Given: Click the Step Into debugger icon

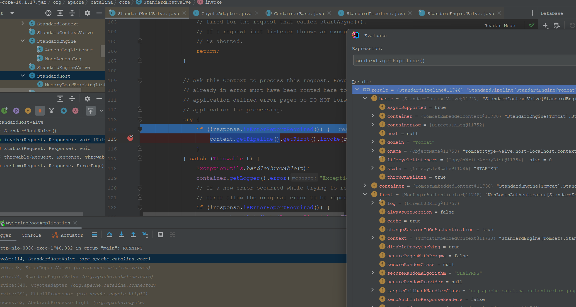Looking at the screenshot, I should click(x=121, y=235).
